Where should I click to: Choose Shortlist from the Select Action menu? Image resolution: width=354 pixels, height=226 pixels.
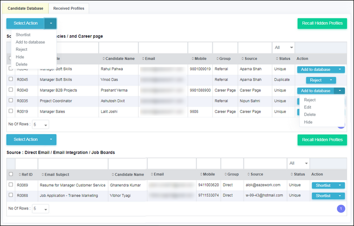point(23,35)
